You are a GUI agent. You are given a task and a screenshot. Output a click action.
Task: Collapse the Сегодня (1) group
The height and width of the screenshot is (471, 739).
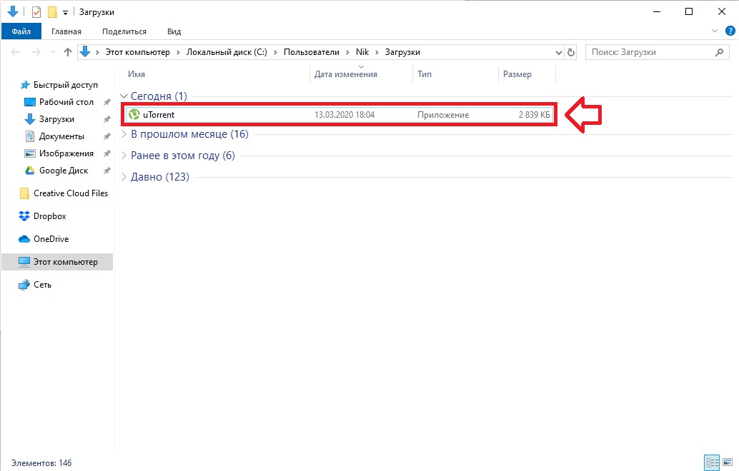point(124,96)
